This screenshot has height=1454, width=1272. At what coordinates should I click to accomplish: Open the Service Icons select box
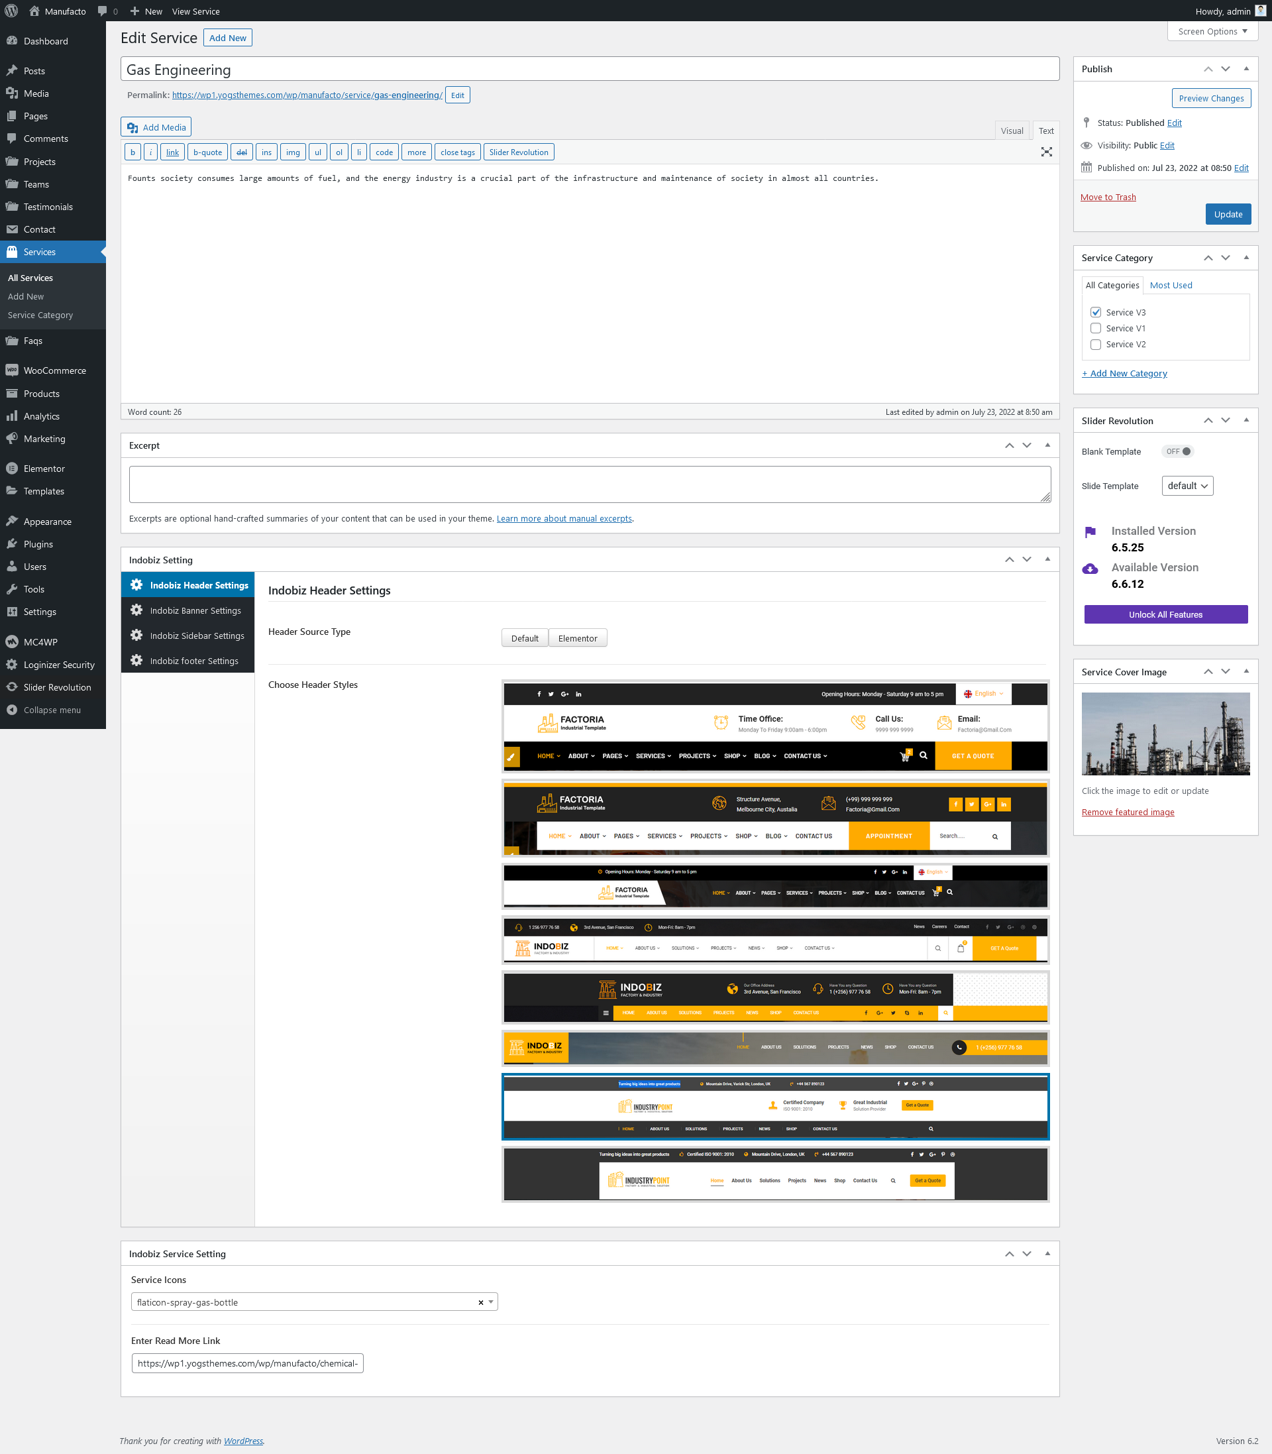pyautogui.click(x=305, y=1302)
